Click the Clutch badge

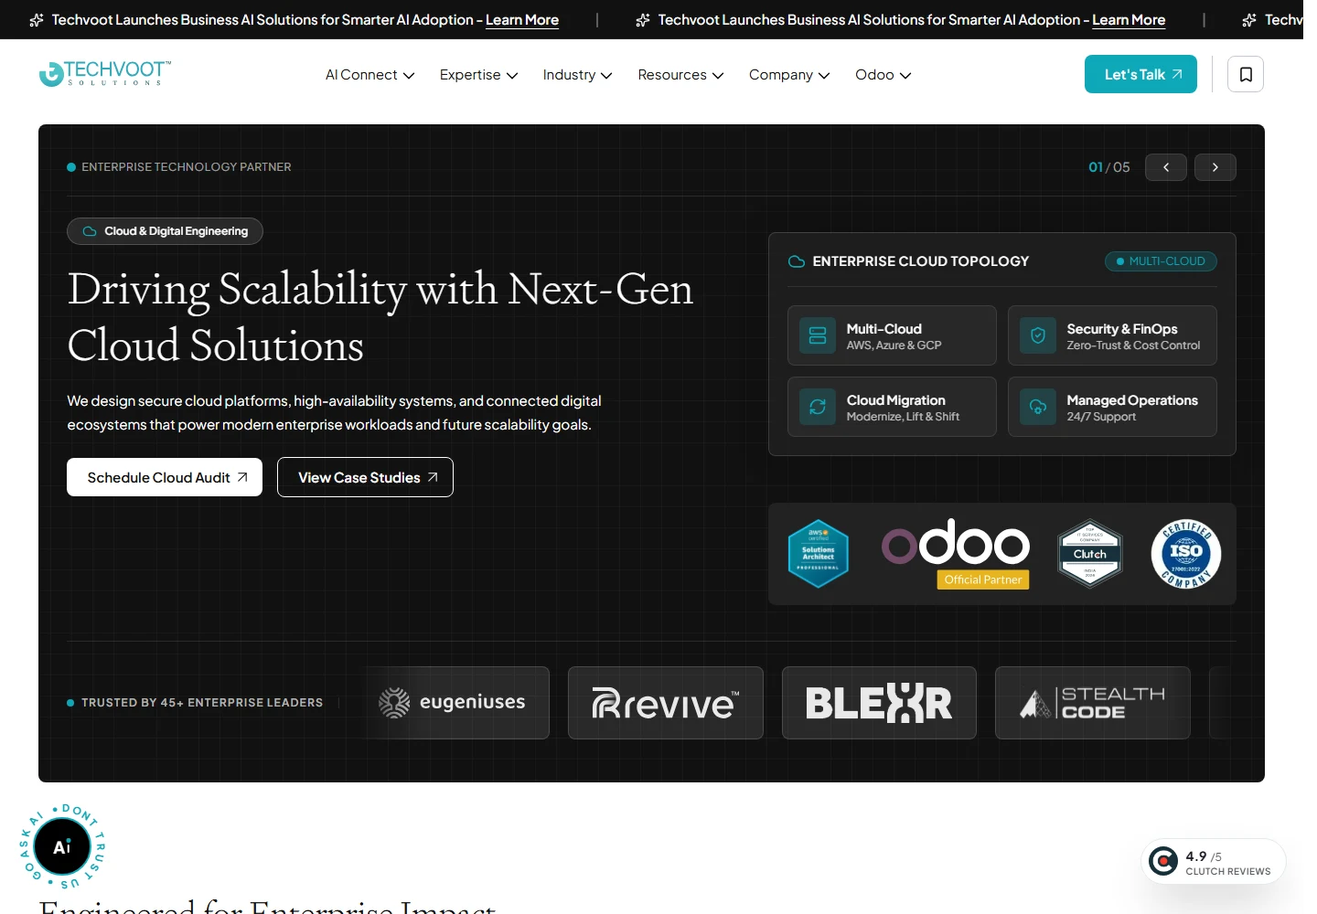coord(1090,554)
